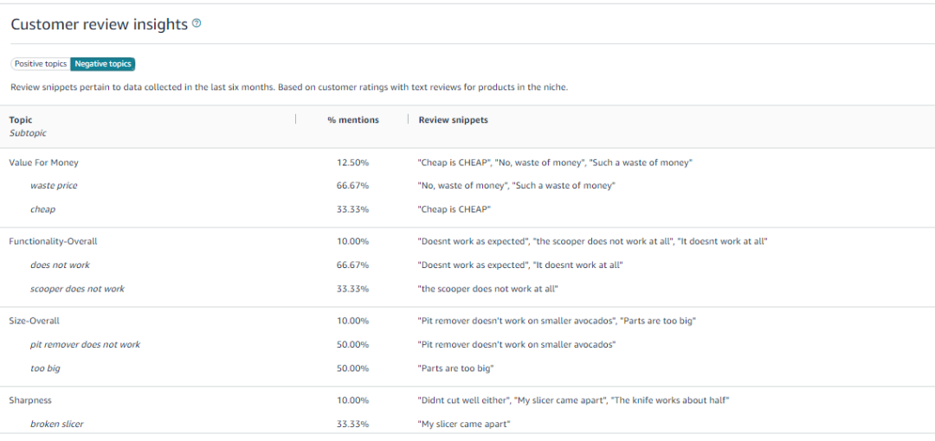Select the Value For Money topic row
The image size is (935, 441).
click(x=44, y=163)
